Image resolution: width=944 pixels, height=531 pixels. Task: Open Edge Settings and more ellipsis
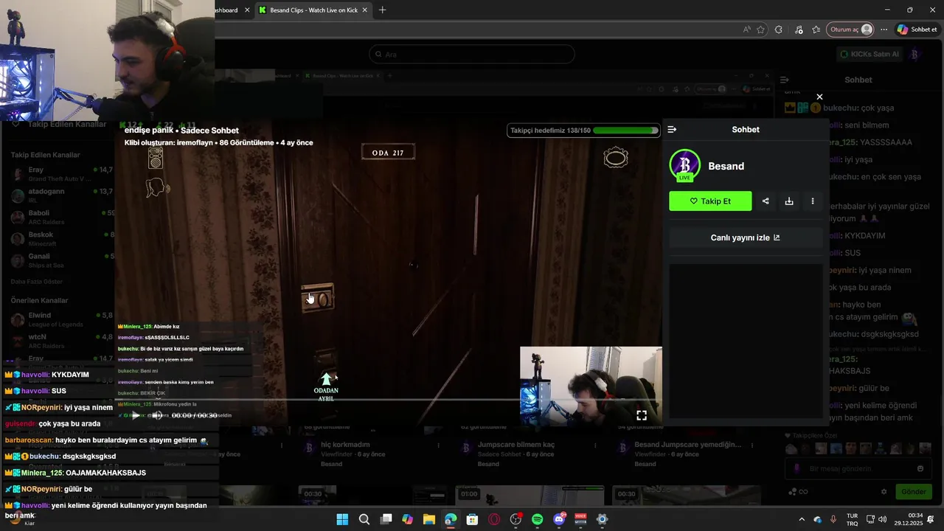point(884,29)
